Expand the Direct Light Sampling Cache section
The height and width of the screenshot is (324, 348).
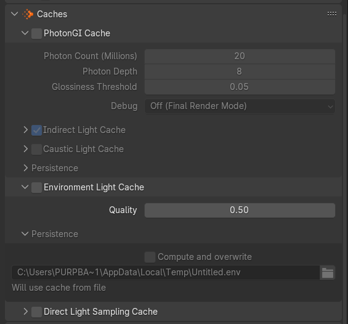[25, 312]
